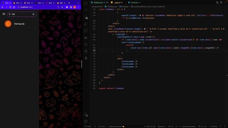Viewport: 228px width, 128px height.
Task: Switch to the 'Add' browser tab
Action: [x=61, y=3]
